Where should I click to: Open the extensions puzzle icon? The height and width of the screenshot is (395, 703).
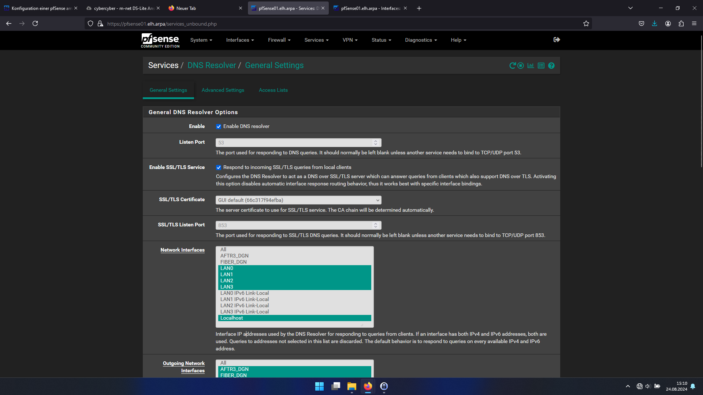pos(681,23)
